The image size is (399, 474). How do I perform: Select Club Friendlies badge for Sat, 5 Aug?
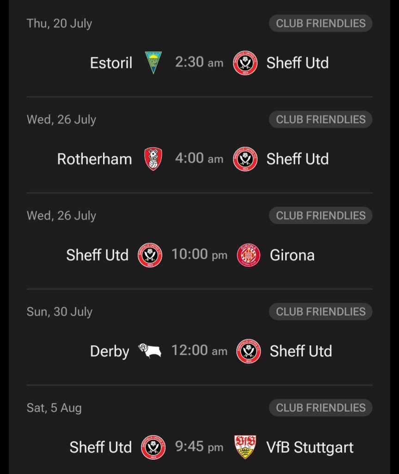(320, 408)
